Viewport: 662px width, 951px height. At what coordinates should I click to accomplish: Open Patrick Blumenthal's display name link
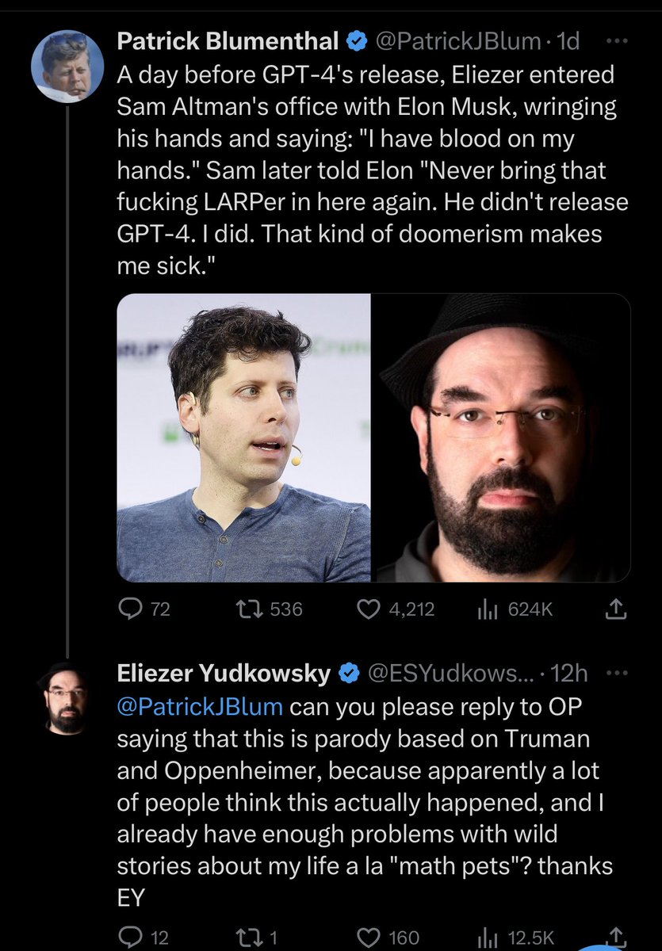coord(228,40)
